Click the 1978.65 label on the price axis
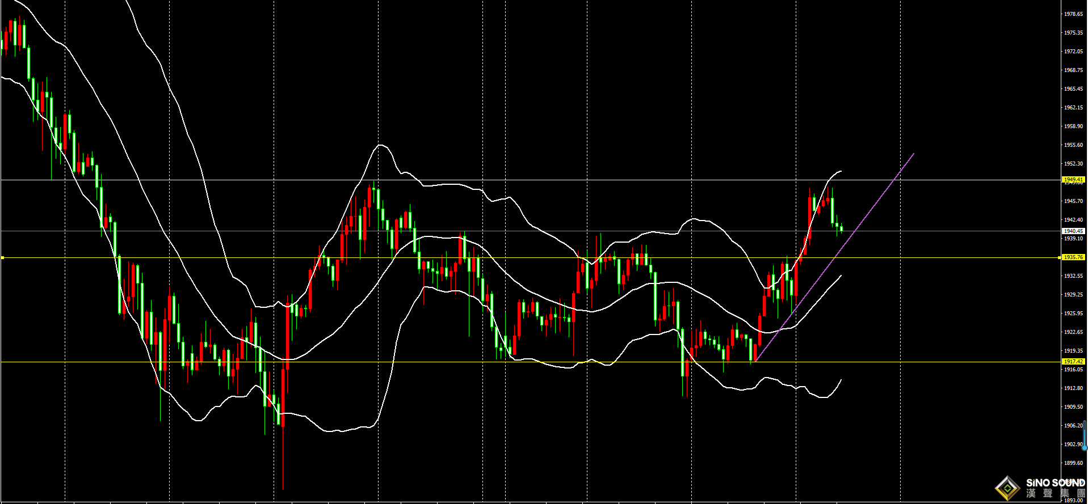The height and width of the screenshot is (504, 1088). pyautogui.click(x=1073, y=14)
